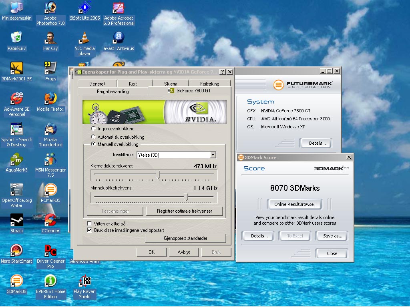
Task: Open the Skjerm tab
Action: coord(171,84)
